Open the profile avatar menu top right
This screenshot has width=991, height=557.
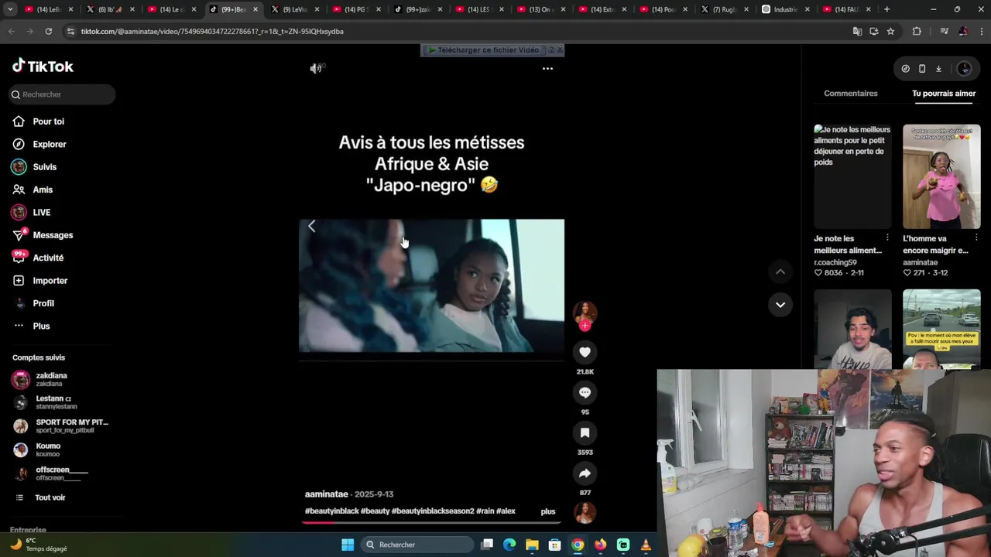(964, 69)
